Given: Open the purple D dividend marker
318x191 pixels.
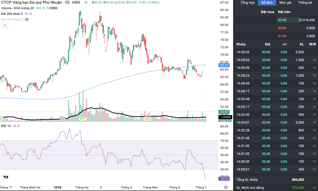Looking at the screenshot, I should pos(63,119).
